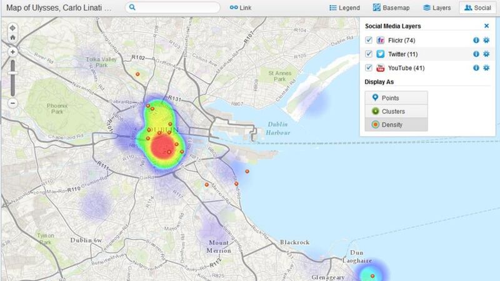Click the YouTube layer info icon
500x281 pixels.
coord(476,68)
